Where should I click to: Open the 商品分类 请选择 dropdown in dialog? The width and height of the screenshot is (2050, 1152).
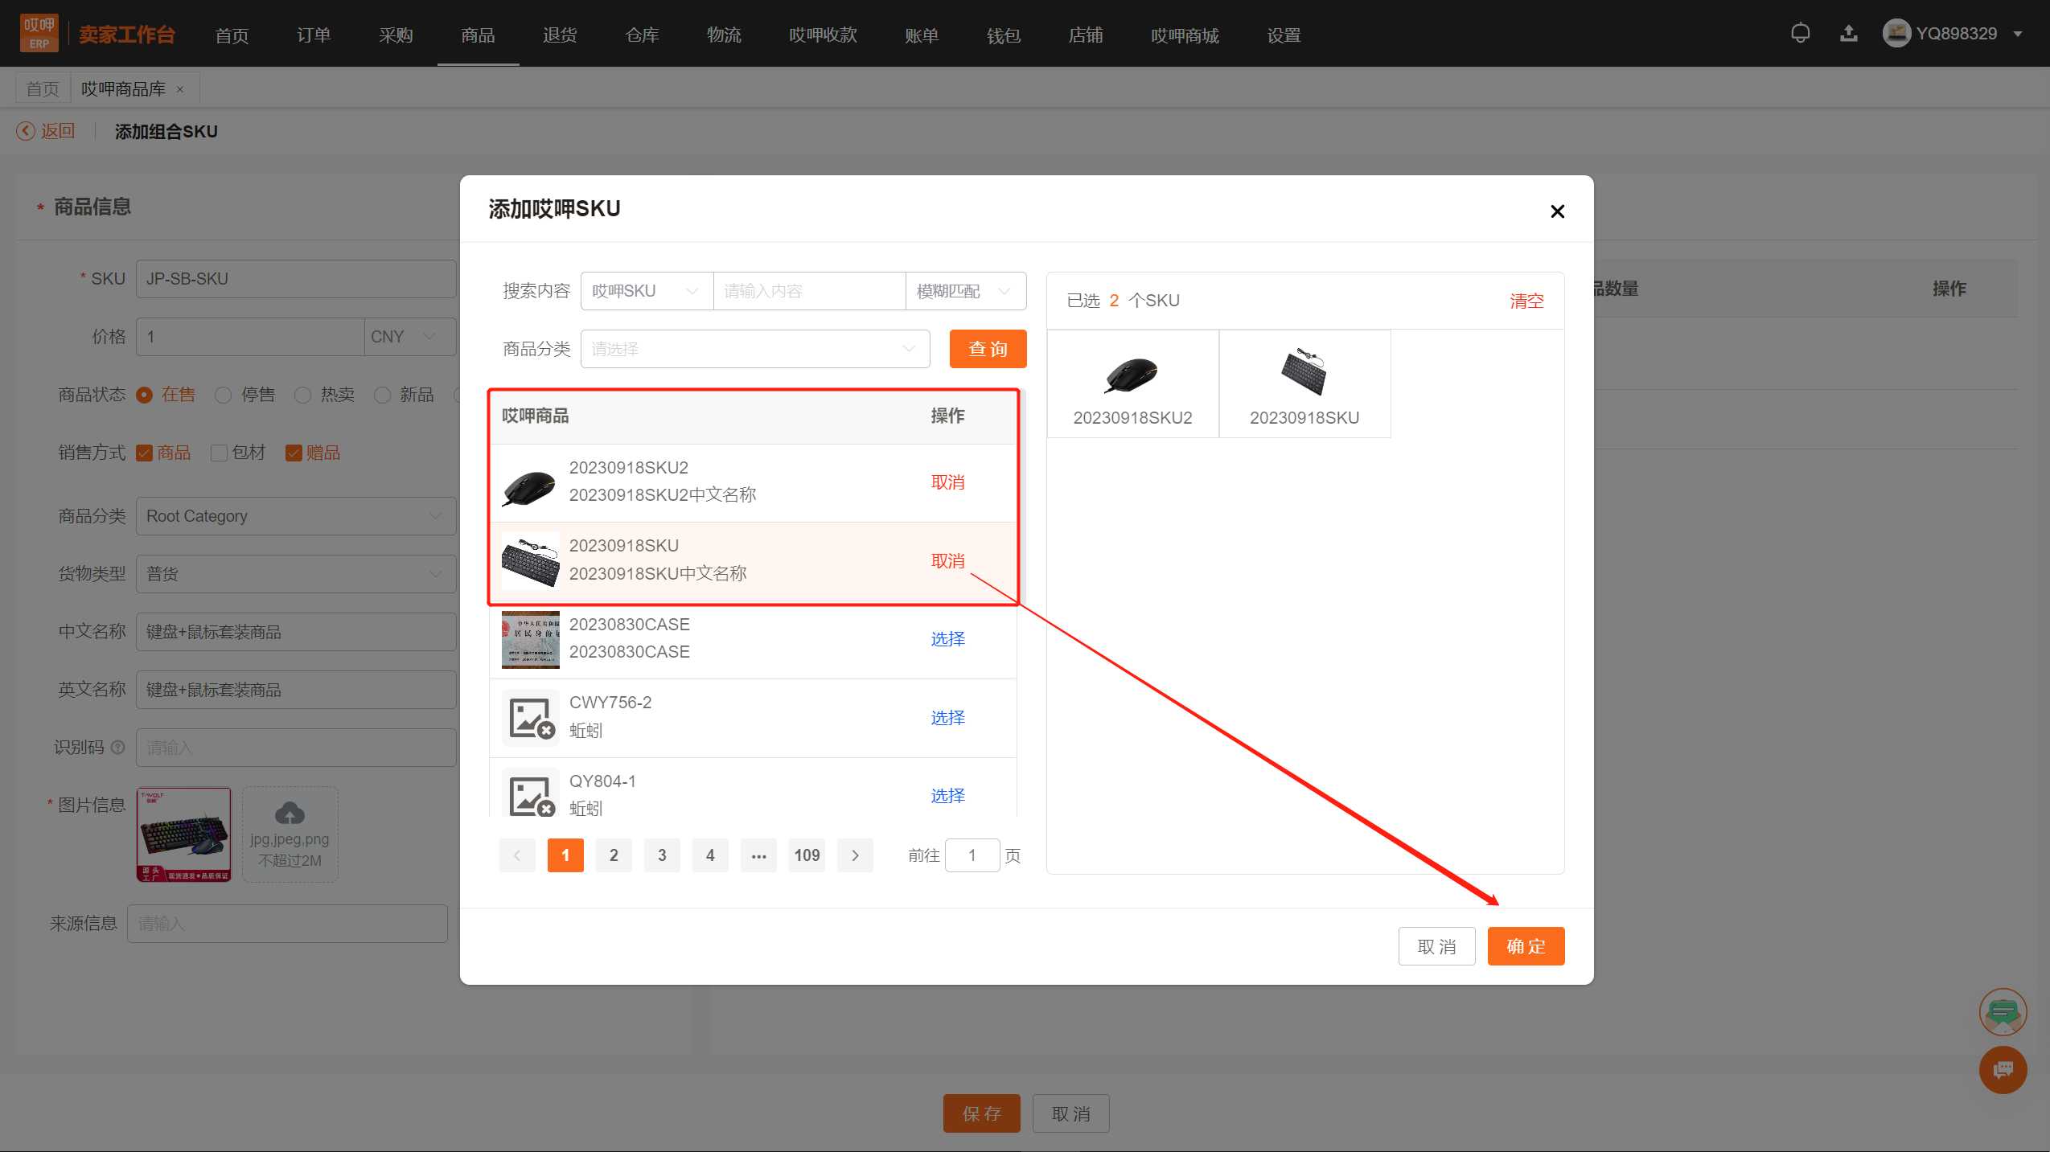pyautogui.click(x=754, y=349)
